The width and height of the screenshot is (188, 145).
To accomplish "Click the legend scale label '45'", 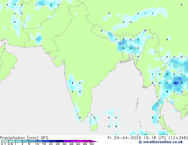I will pyautogui.click(x=85, y=144).
